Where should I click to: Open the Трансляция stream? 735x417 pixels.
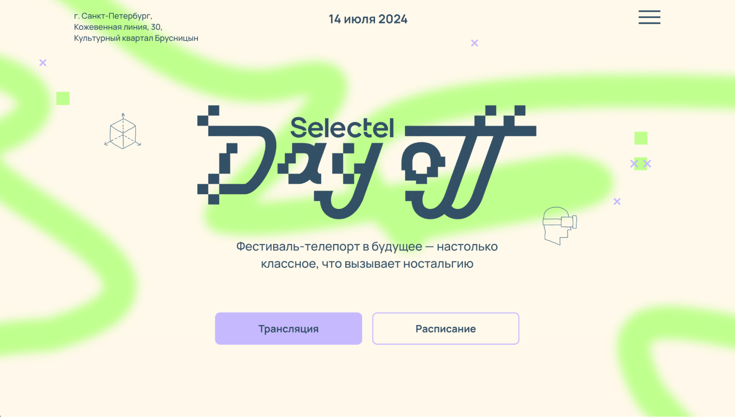pos(288,328)
